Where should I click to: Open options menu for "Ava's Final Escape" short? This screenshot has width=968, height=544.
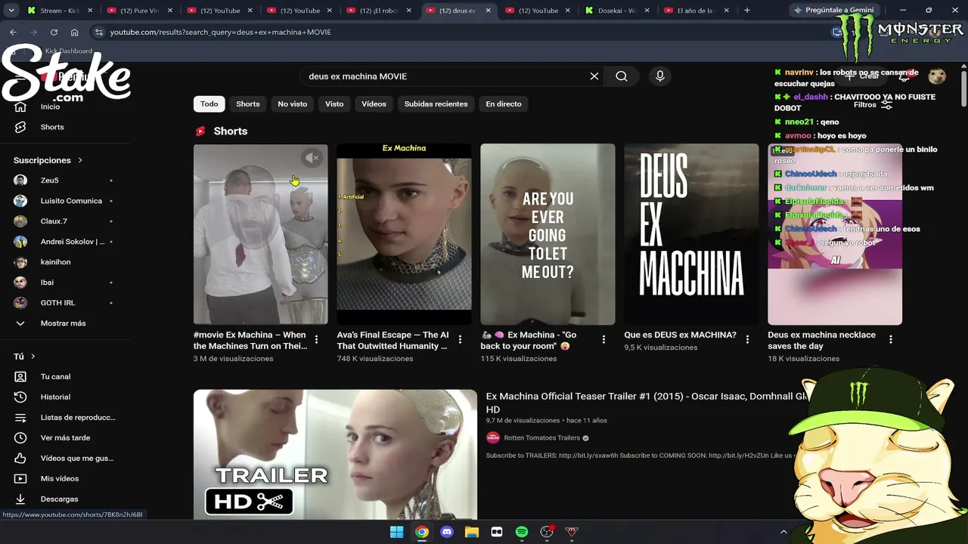pyautogui.click(x=460, y=340)
